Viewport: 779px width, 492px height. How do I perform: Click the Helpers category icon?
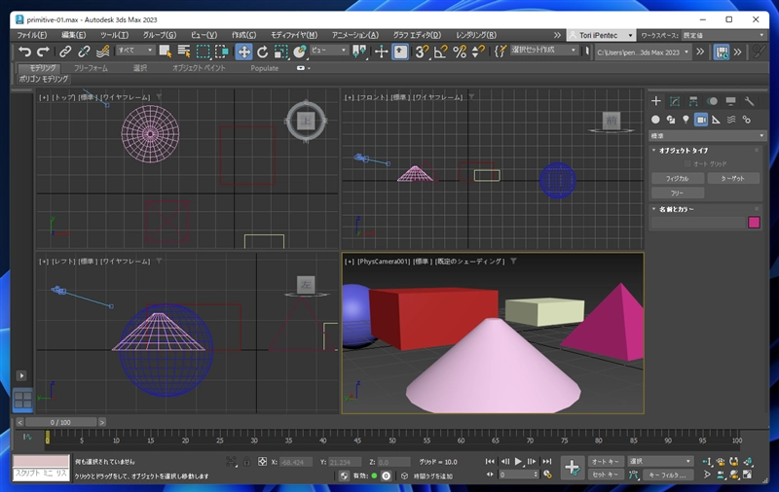(716, 120)
